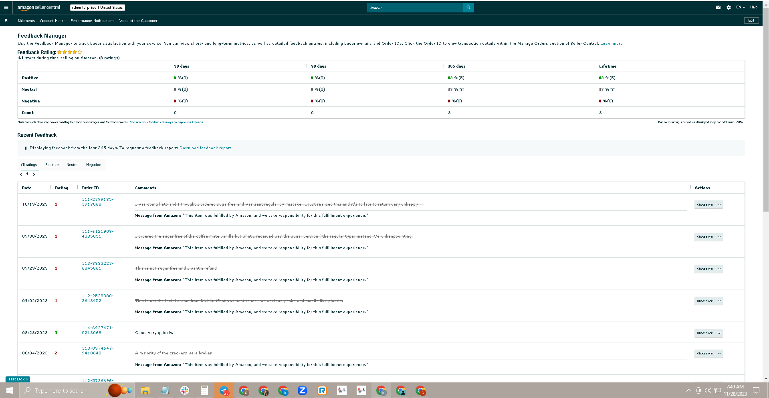Open order 113-3833227-6845861

point(98,266)
